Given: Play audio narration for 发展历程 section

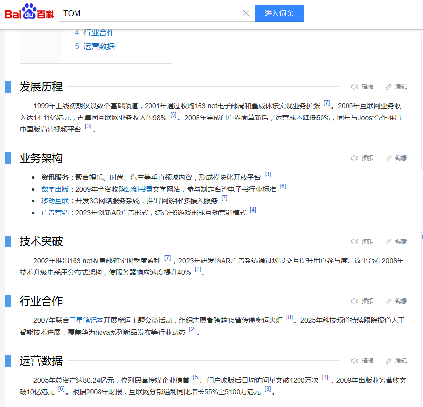Looking at the screenshot, I should click(x=362, y=86).
